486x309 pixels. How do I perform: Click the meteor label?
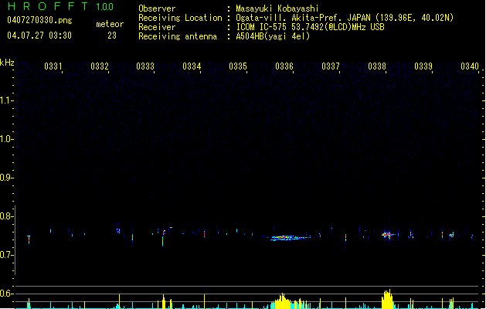point(110,24)
